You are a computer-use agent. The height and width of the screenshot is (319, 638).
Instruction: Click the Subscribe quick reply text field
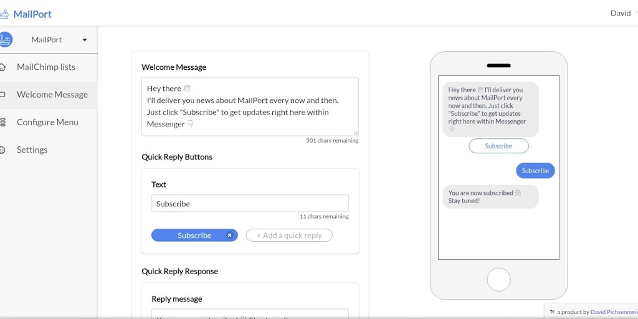coord(250,203)
